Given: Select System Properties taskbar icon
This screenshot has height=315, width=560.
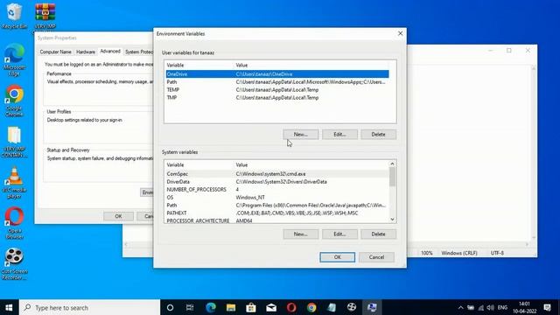Looking at the screenshot, I should [372, 307].
